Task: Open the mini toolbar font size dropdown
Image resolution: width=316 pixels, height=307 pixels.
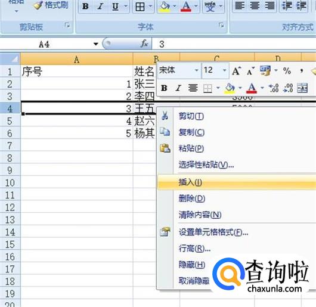Action: 224,70
